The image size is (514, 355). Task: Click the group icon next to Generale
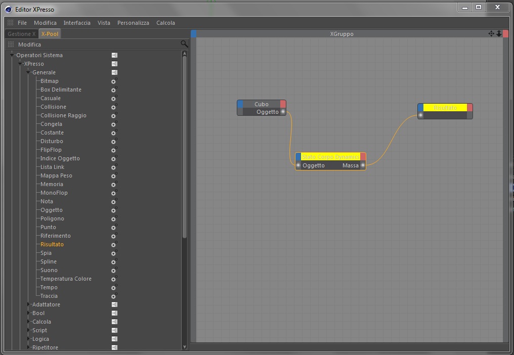(114, 72)
